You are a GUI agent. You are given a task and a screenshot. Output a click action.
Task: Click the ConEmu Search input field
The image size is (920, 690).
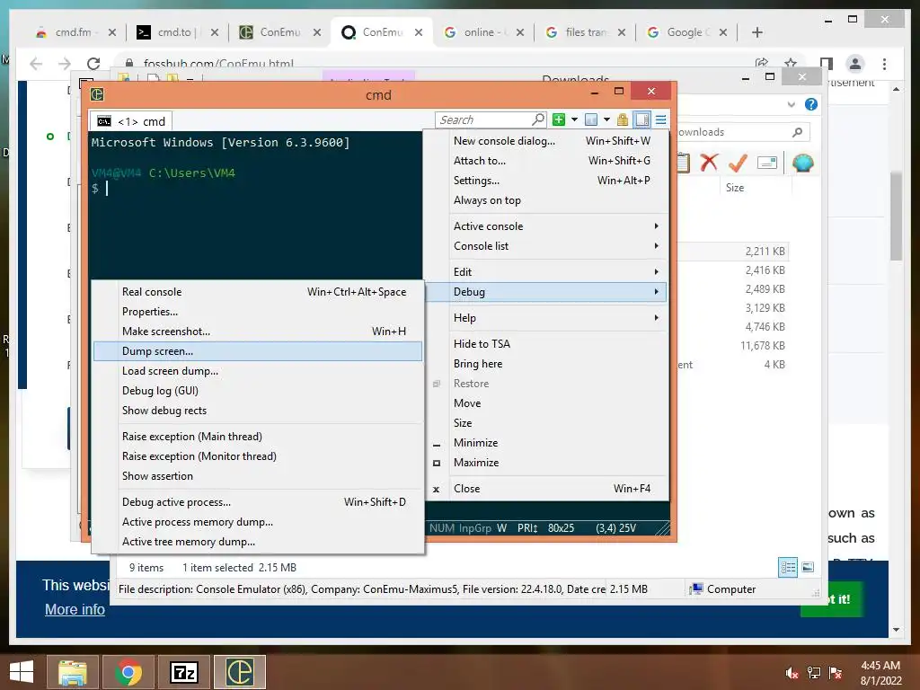[483, 119]
